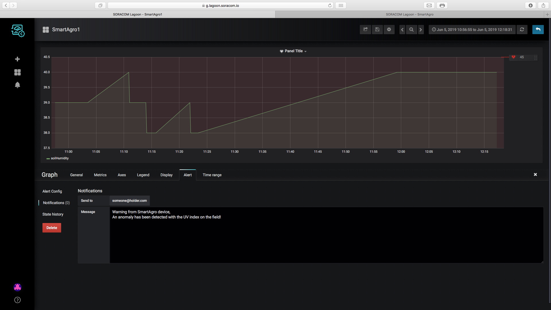This screenshot has width=551, height=310.
Task: Toggle the soilHumidity legend series
Action: (x=59, y=158)
